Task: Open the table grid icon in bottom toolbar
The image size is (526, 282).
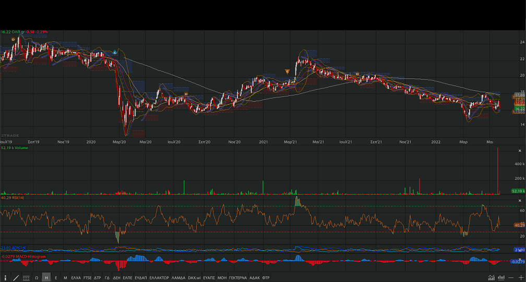Action: [26, 278]
